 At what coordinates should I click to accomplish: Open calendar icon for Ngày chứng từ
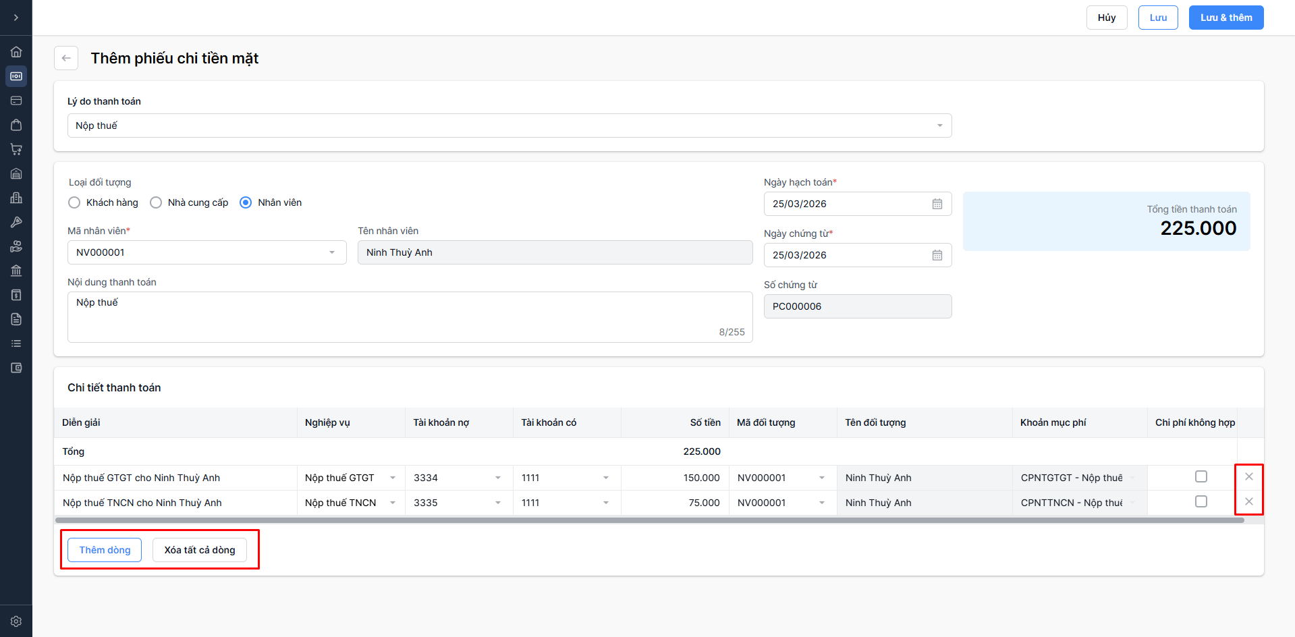coord(937,255)
